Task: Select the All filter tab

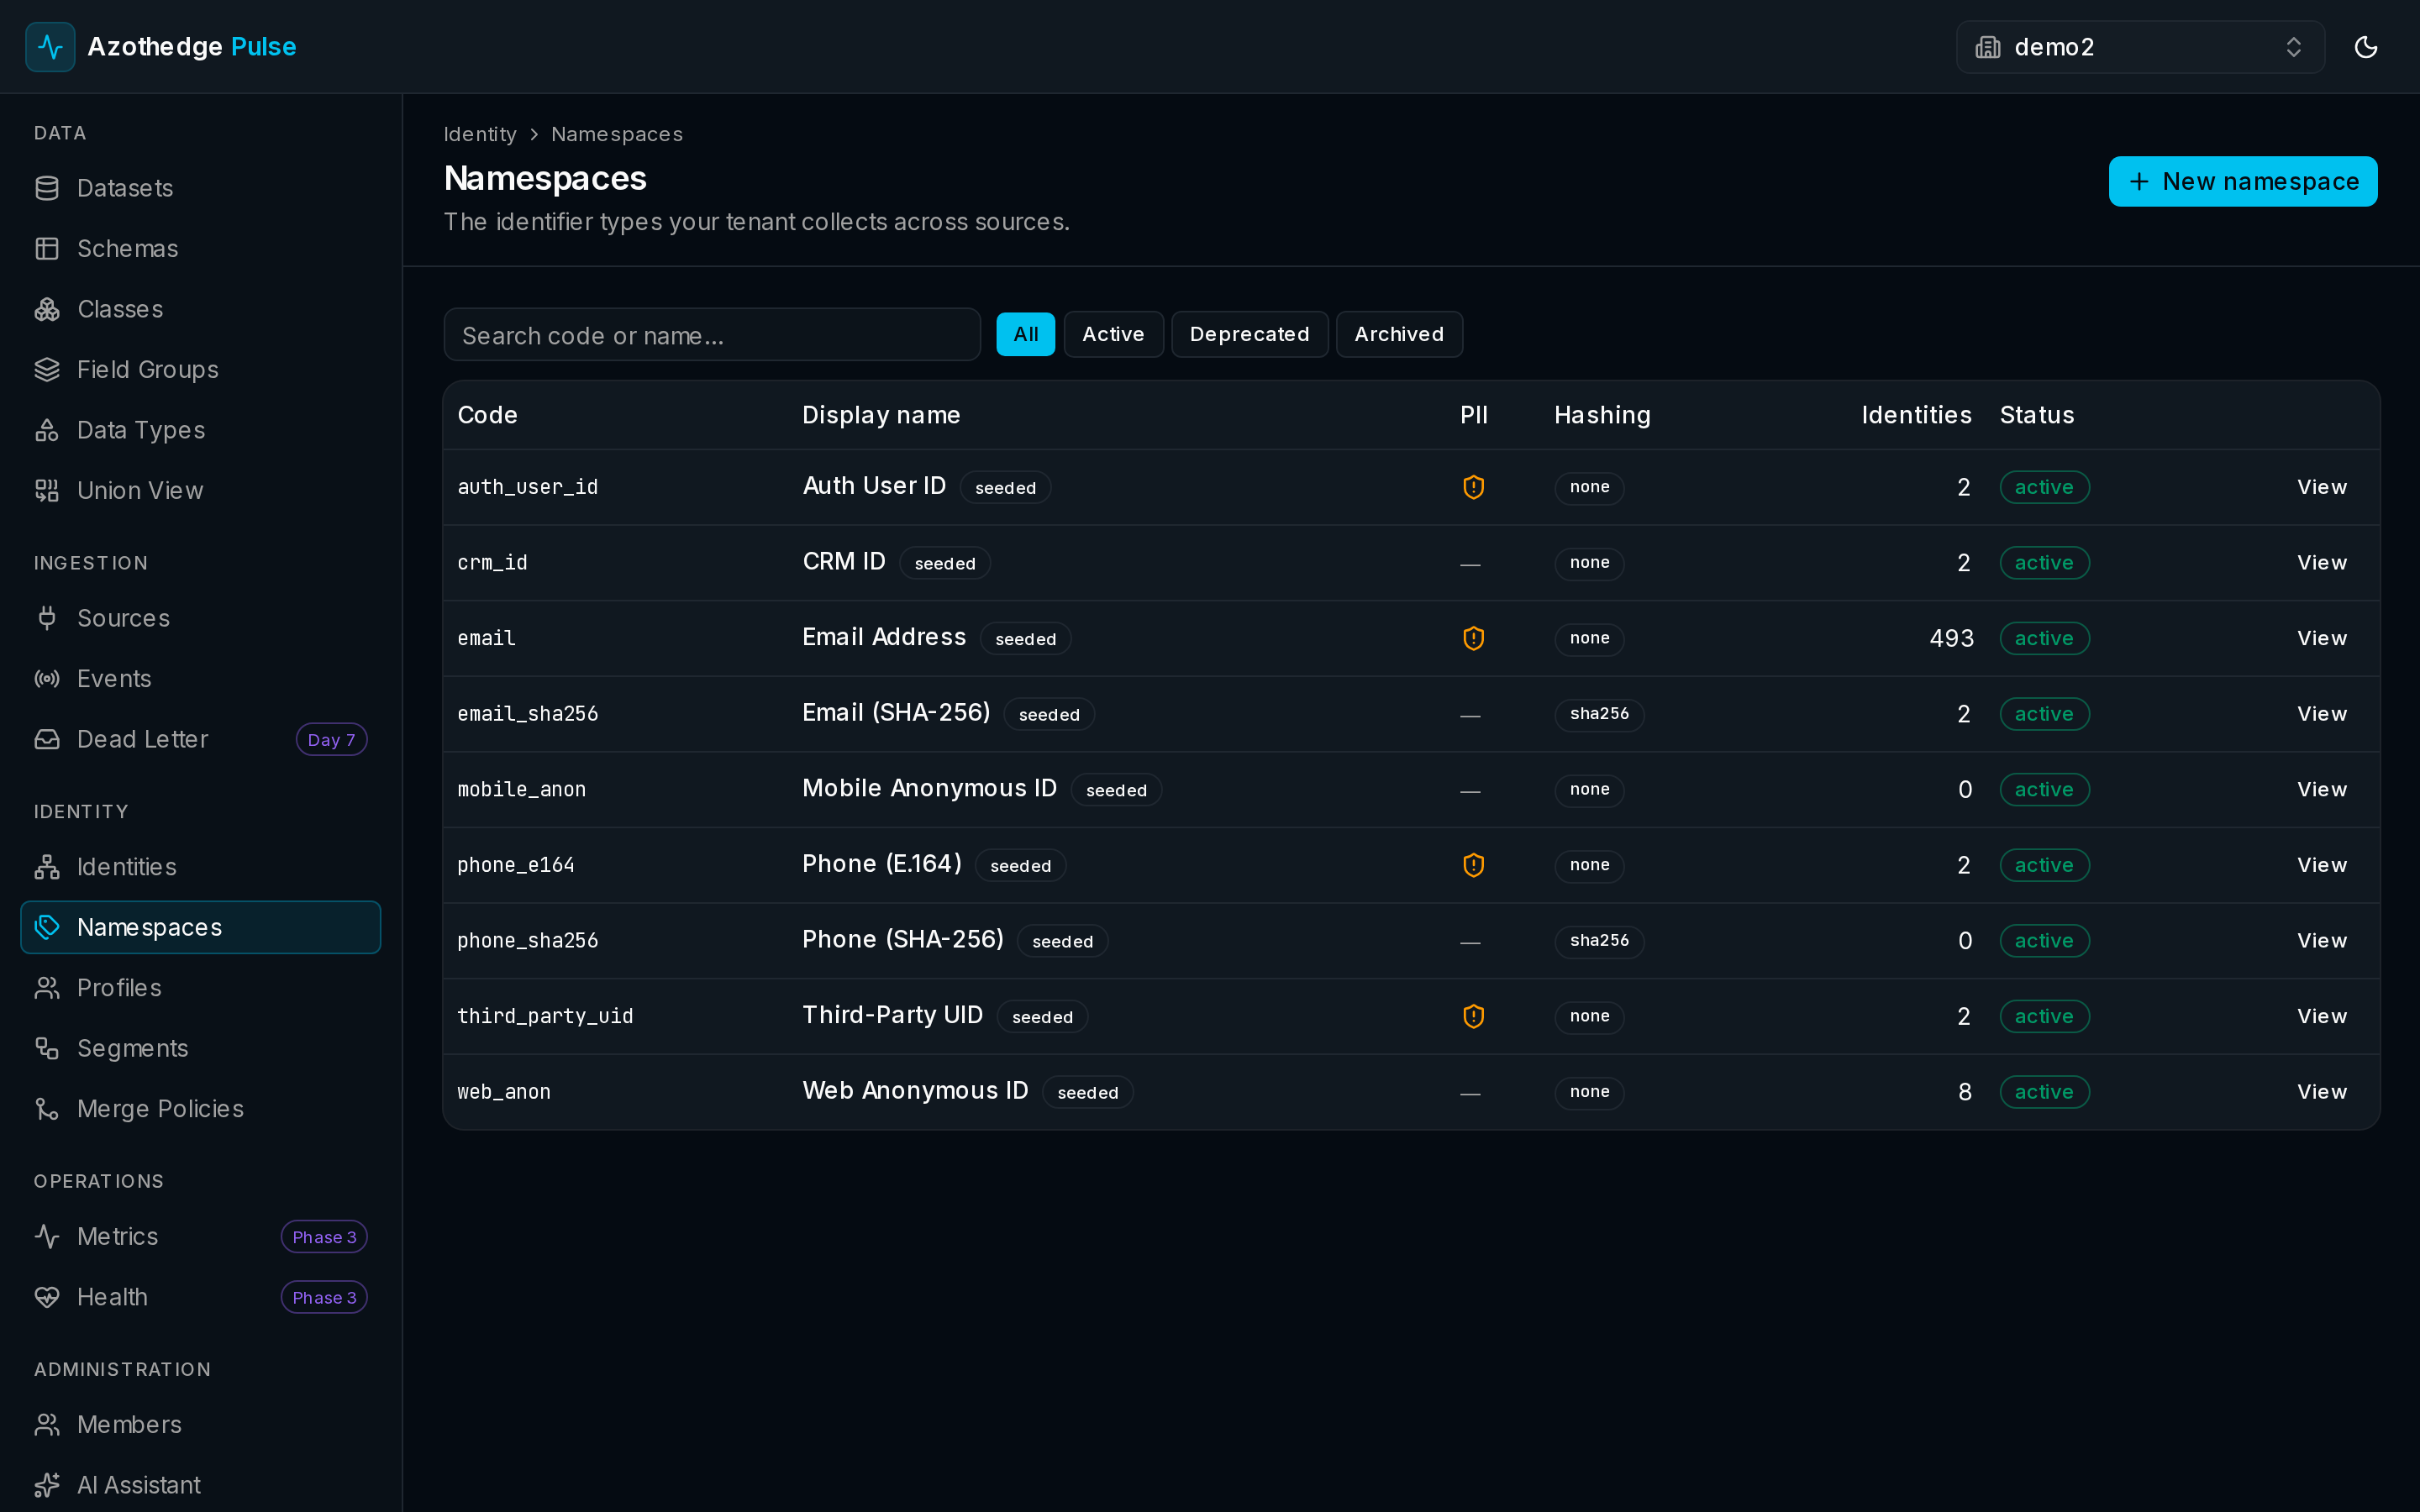Action: (x=1025, y=334)
